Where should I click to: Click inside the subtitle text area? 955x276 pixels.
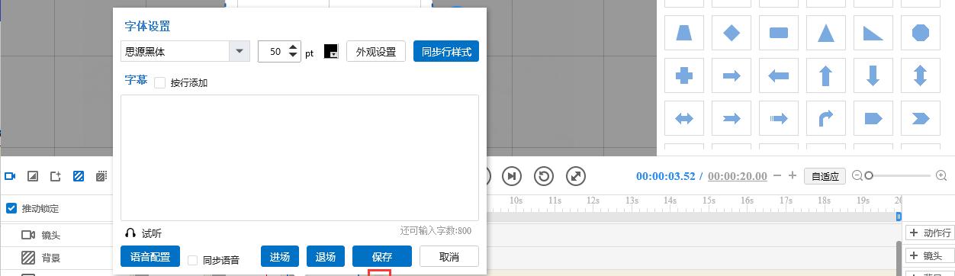[x=300, y=158]
